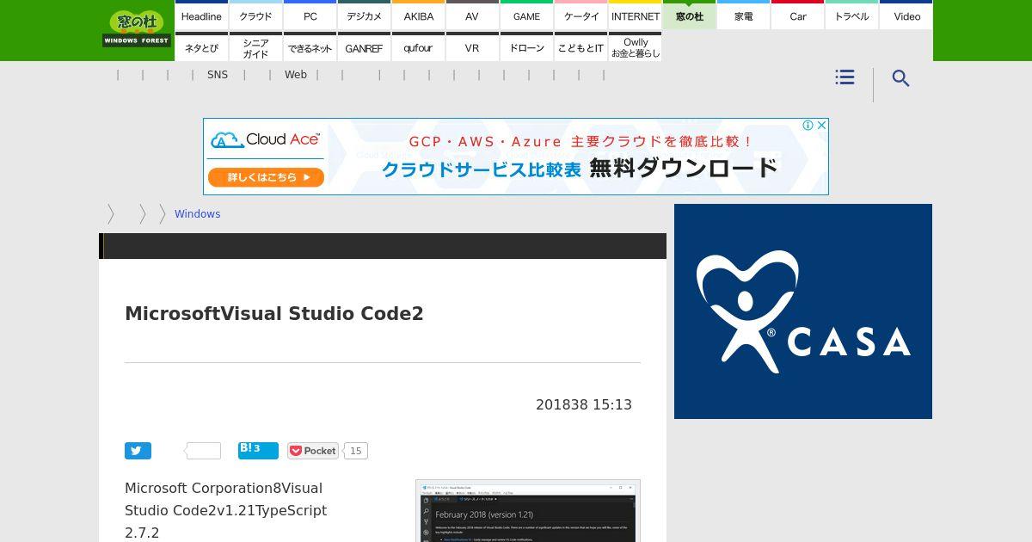This screenshot has height=542, width=1032.
Task: Open the こどもとIT tab
Action: (580, 47)
